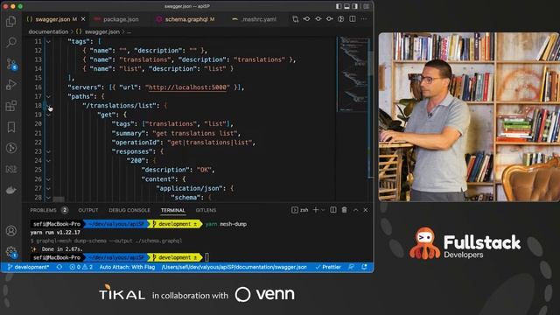The width and height of the screenshot is (560, 315).
Task: Collapse the "200" fold on line 24
Action: (x=48, y=161)
